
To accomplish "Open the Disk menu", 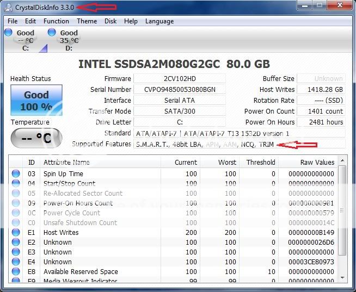I will [111, 21].
